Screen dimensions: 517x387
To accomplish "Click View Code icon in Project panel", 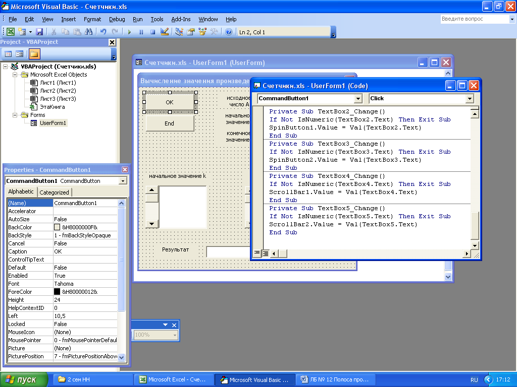I will click(8, 54).
